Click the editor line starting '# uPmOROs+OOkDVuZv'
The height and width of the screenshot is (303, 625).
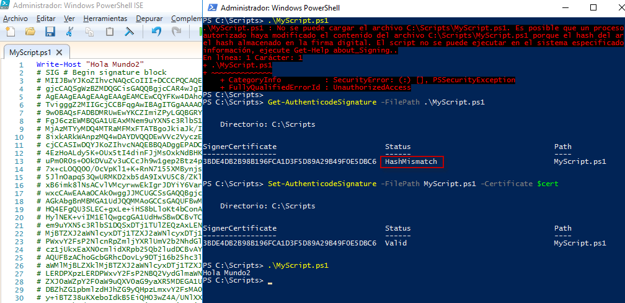pos(119,162)
